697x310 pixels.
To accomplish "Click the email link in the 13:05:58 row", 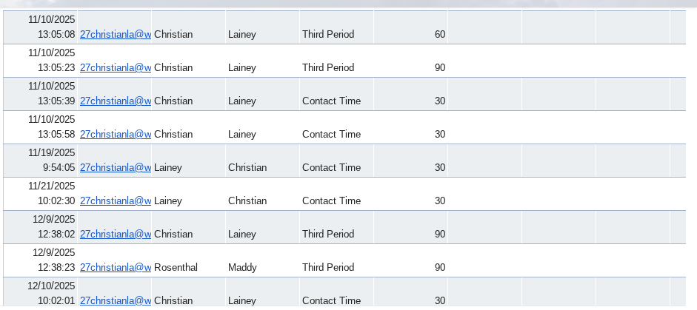I will (x=116, y=134).
